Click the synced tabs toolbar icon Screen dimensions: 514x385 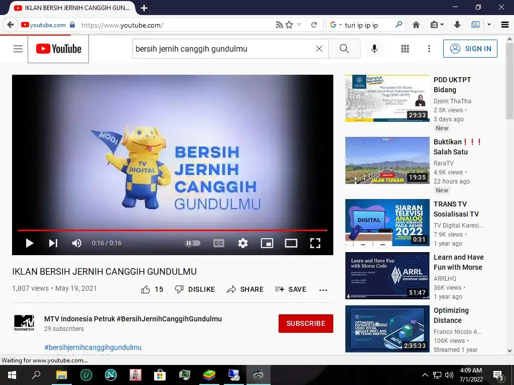(x=475, y=25)
